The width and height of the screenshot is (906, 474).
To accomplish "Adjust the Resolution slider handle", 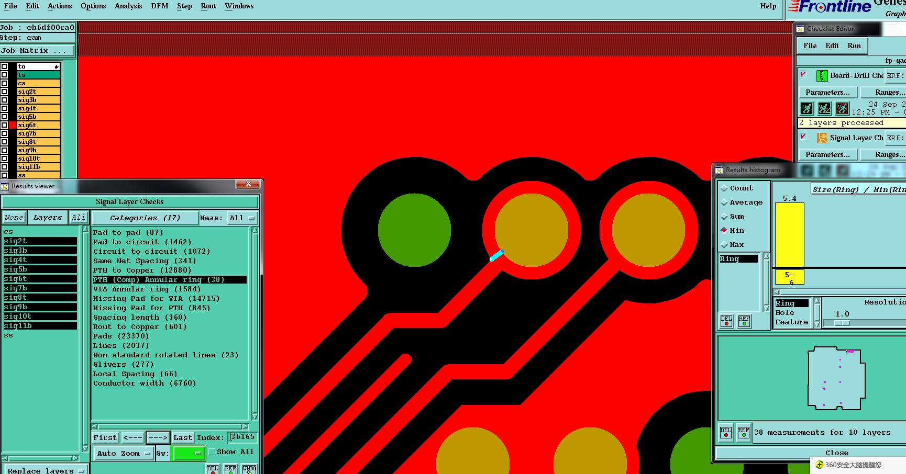I will click(842, 323).
